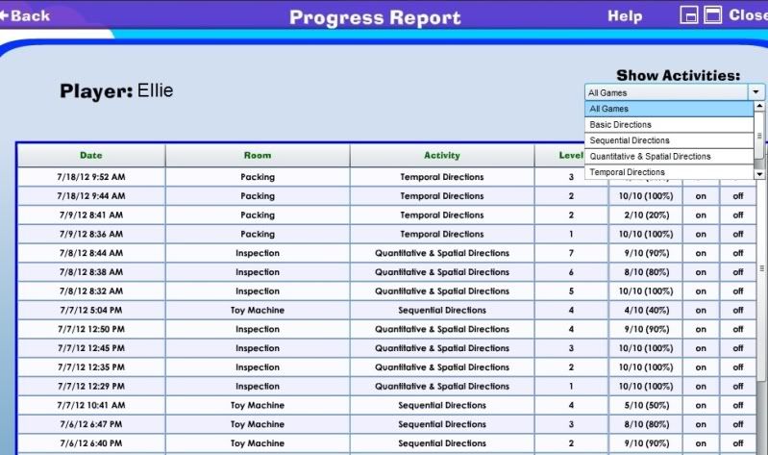This screenshot has height=455, width=768.
Task: Toggle 'off' in the 7/18/12 9:44 AM row
Action: [x=738, y=196]
